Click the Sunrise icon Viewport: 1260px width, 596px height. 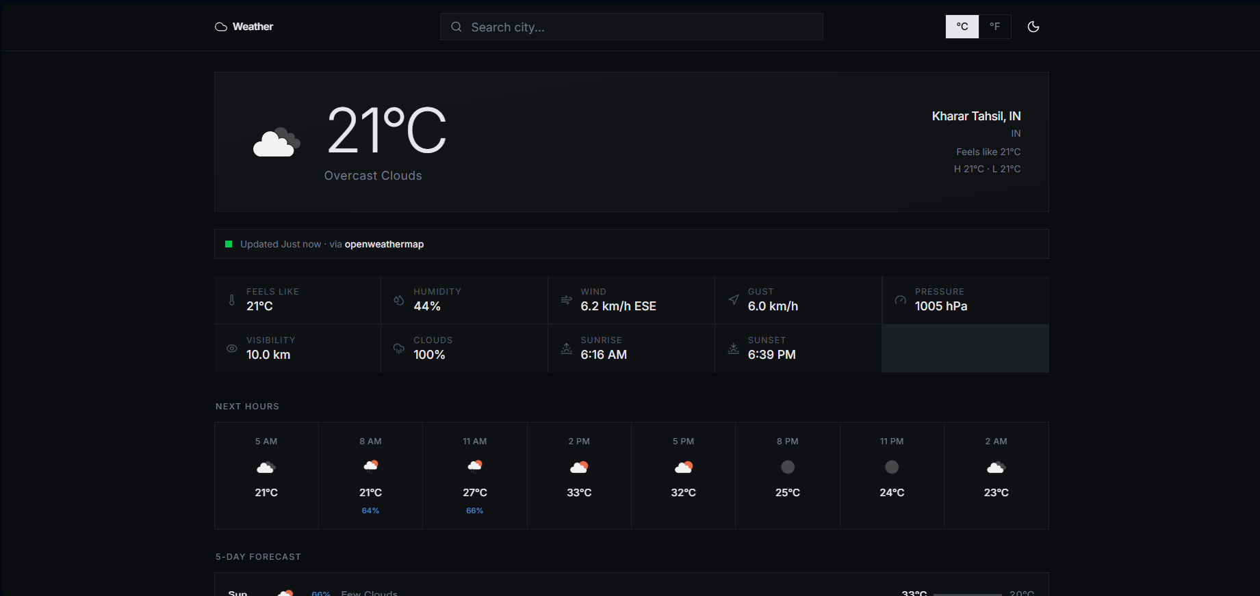click(x=566, y=348)
